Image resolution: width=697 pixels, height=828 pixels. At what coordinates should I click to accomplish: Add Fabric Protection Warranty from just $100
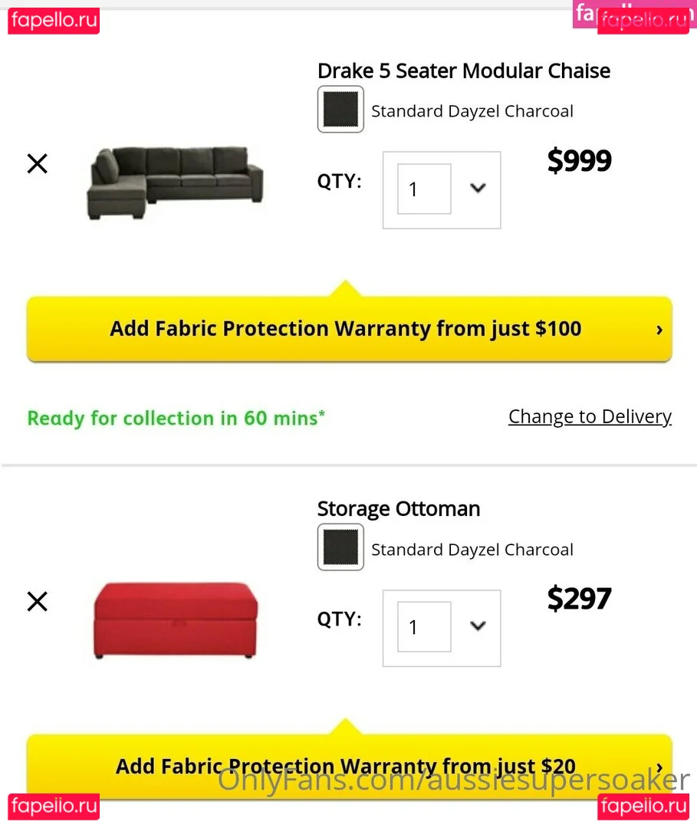point(345,329)
